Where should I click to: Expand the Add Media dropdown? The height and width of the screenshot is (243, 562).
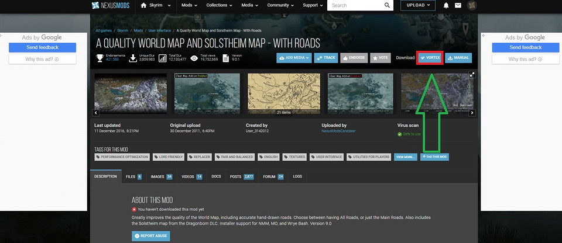(x=293, y=58)
